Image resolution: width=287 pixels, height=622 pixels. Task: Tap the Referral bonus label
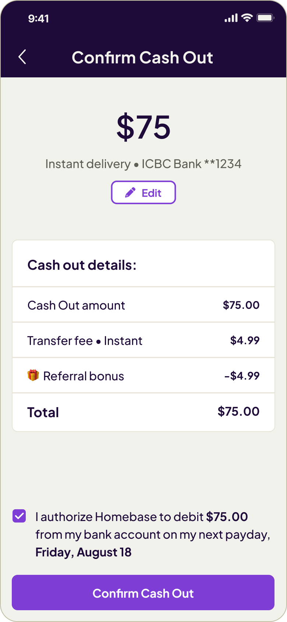pos(84,376)
